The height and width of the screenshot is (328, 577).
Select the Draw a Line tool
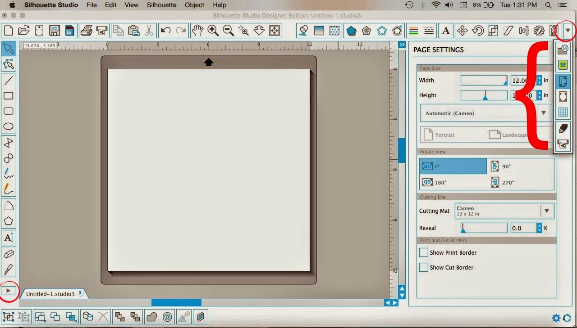click(x=9, y=81)
